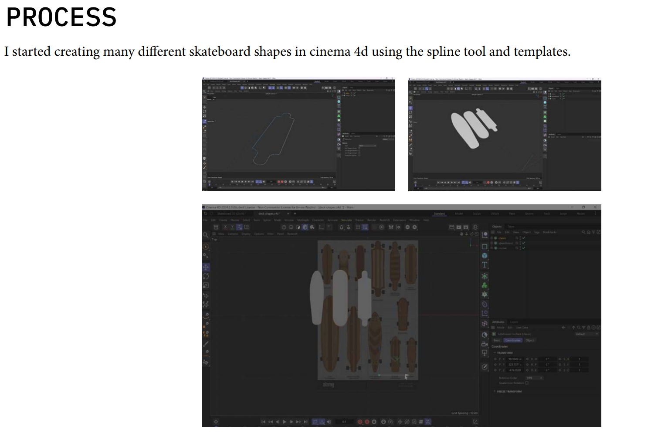The image size is (668, 437).
Task: Toggle Z axis lock in large screenshot toolbar
Action: (239, 227)
